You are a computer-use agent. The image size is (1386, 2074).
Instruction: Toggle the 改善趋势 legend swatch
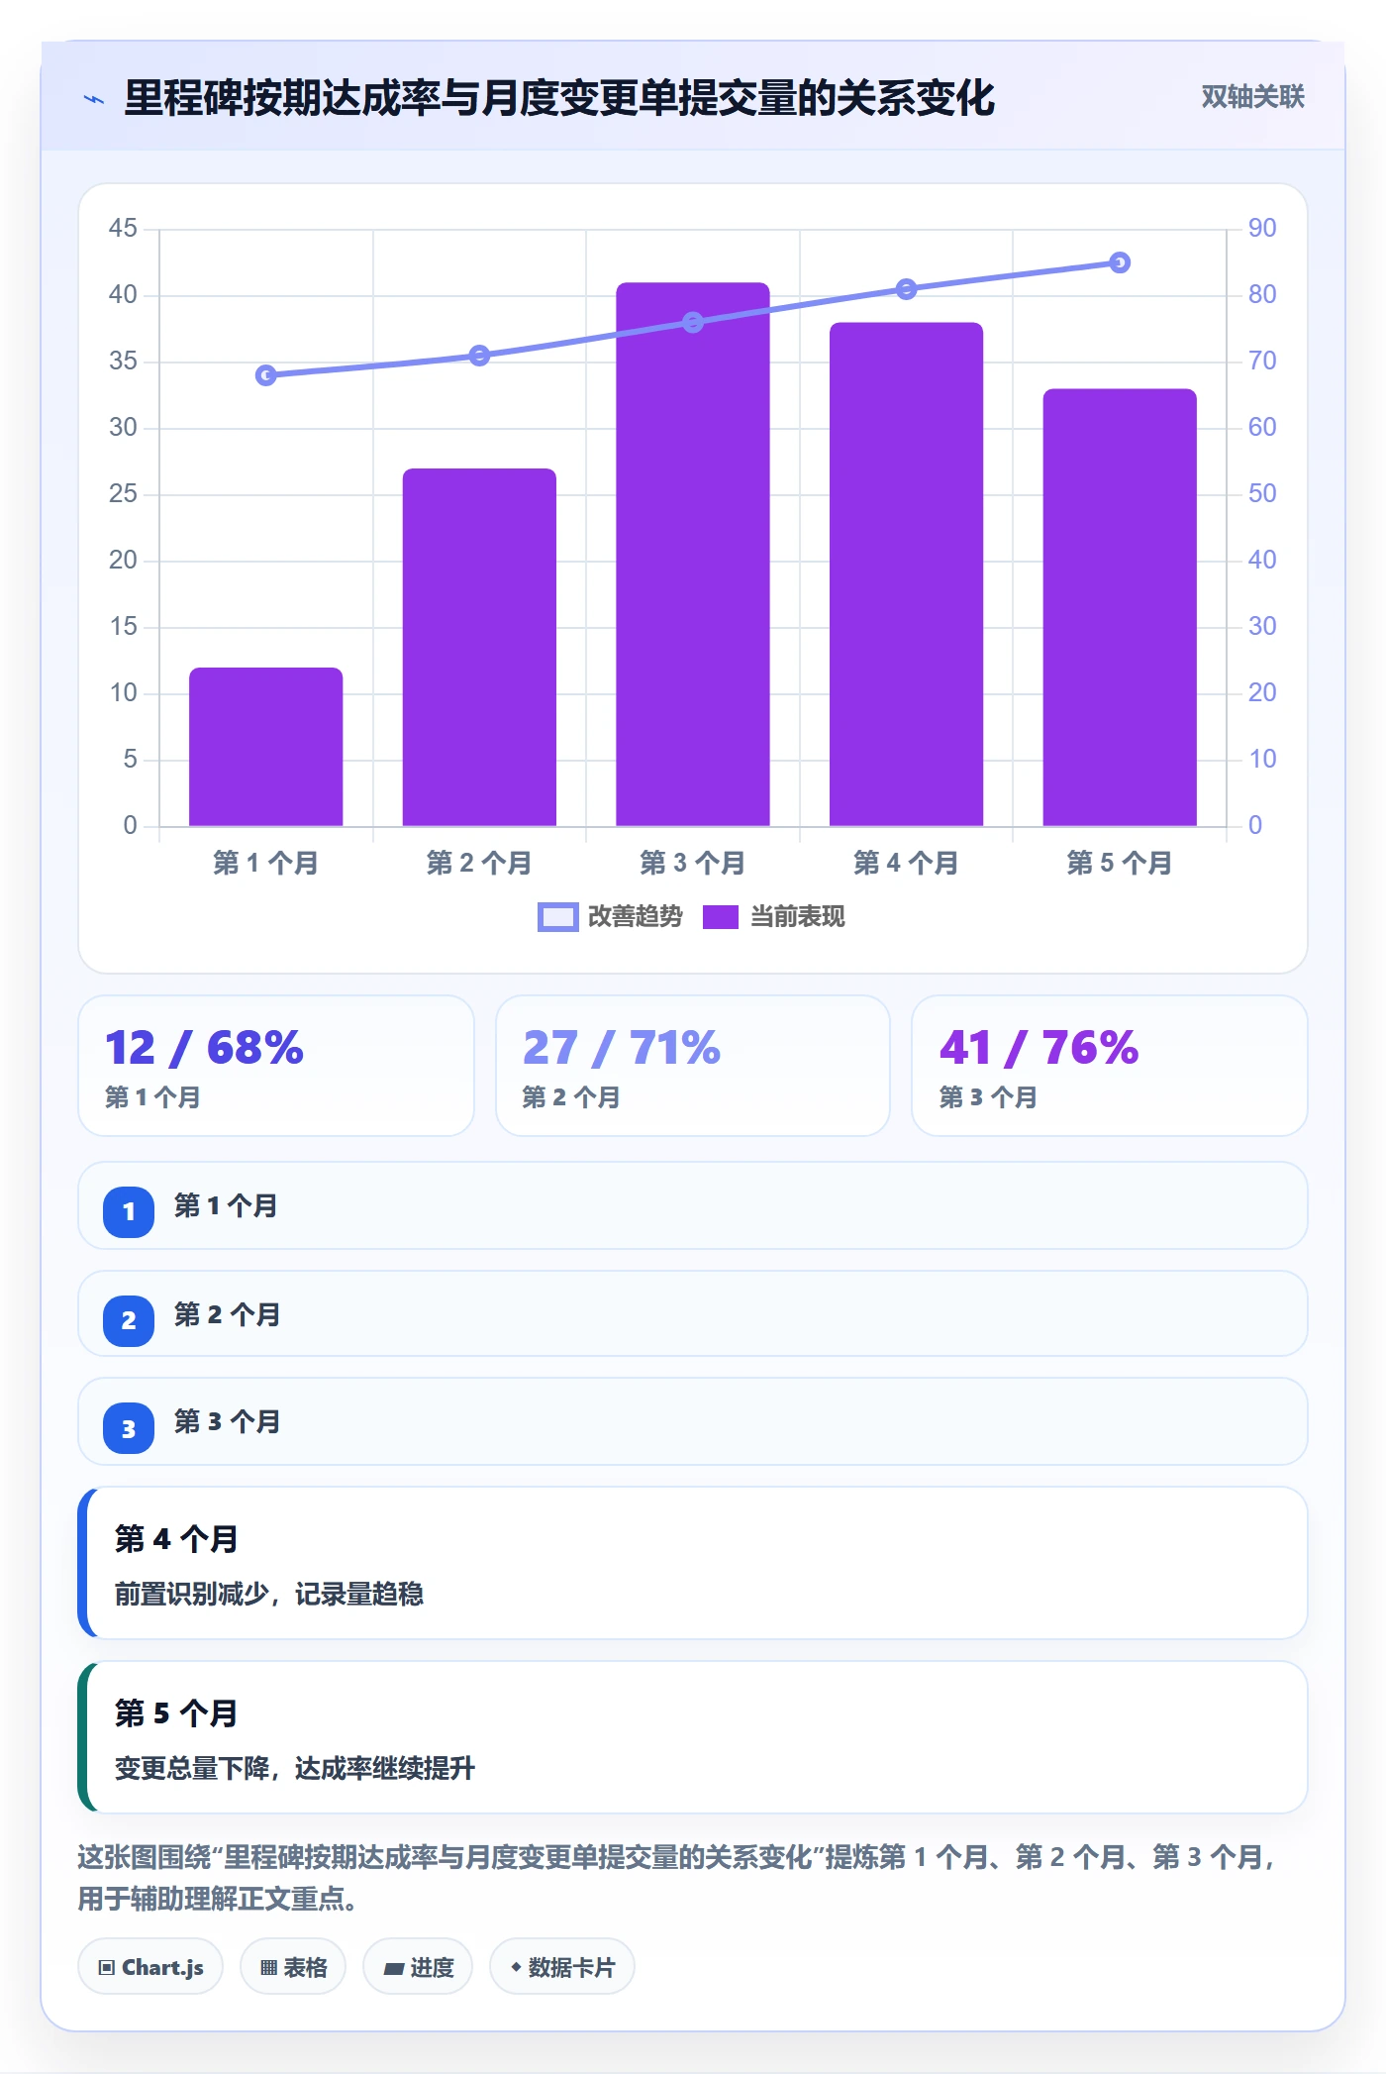click(x=557, y=917)
